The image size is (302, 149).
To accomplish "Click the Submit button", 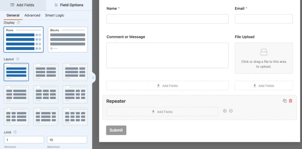I will 116,130.
